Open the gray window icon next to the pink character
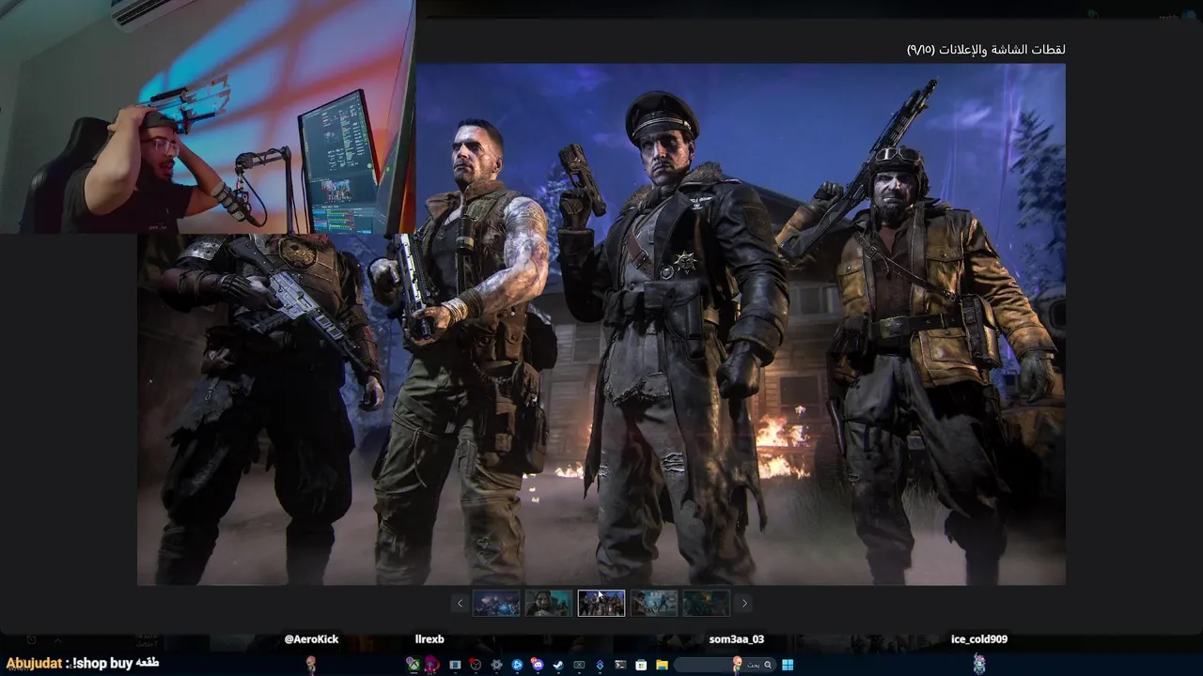The image size is (1203, 676). coord(455,665)
